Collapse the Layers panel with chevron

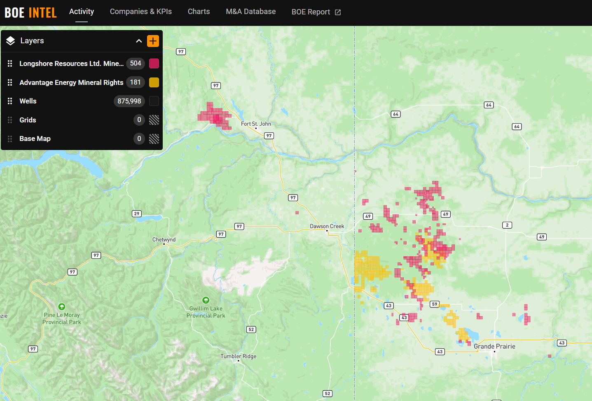139,41
